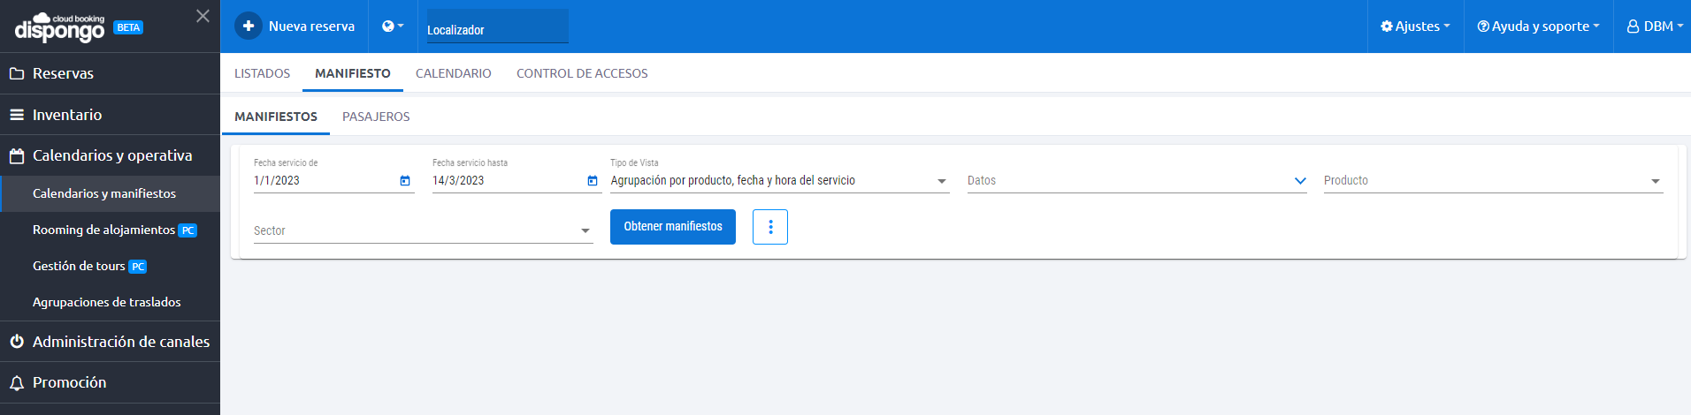Focus the Localizador search field

pos(498,26)
